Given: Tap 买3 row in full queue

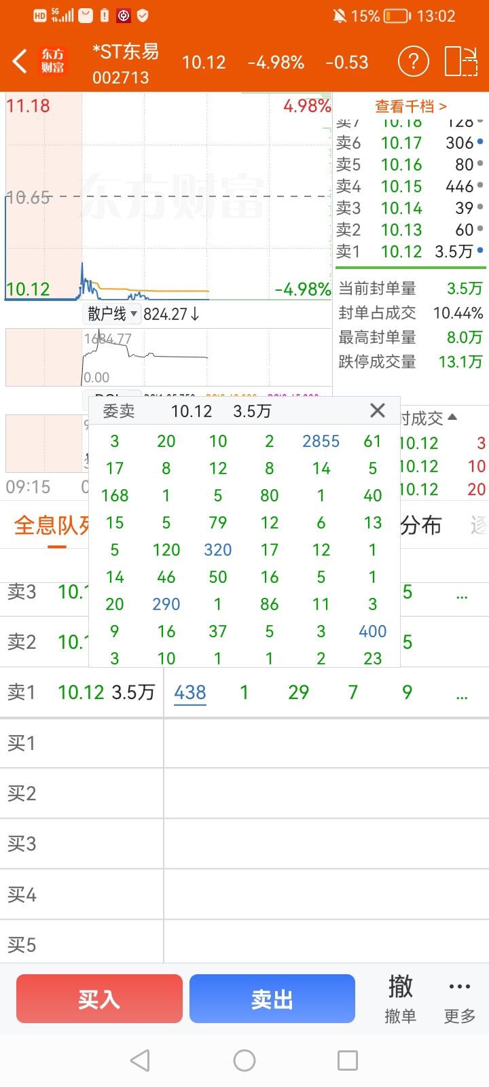Looking at the screenshot, I should click(x=244, y=844).
